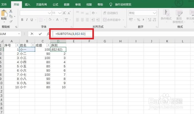The height and width of the screenshot is (114, 194).
Task: Open number group dialog launcher
Action: pos(157,27)
